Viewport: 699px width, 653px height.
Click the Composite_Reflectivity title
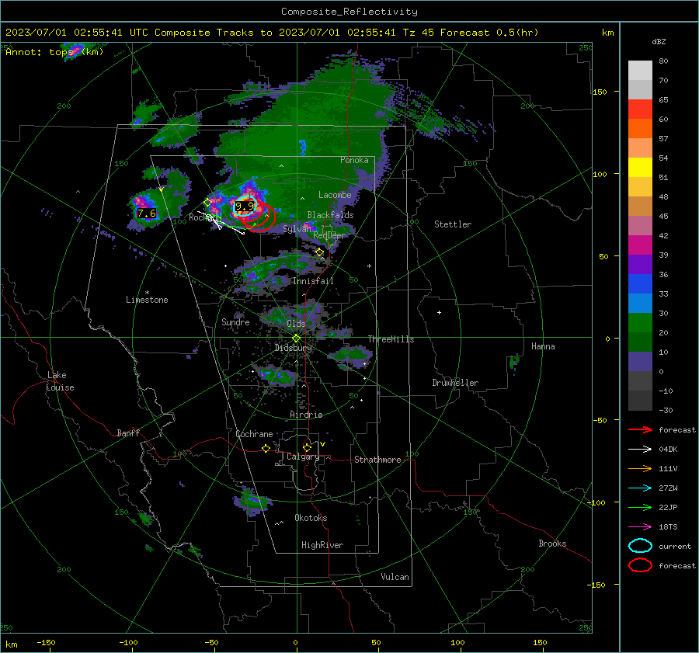pyautogui.click(x=349, y=12)
